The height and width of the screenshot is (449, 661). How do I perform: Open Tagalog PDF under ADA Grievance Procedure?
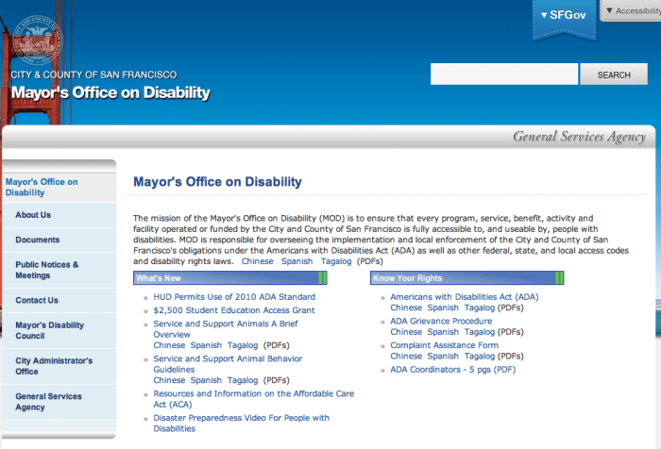point(480,332)
